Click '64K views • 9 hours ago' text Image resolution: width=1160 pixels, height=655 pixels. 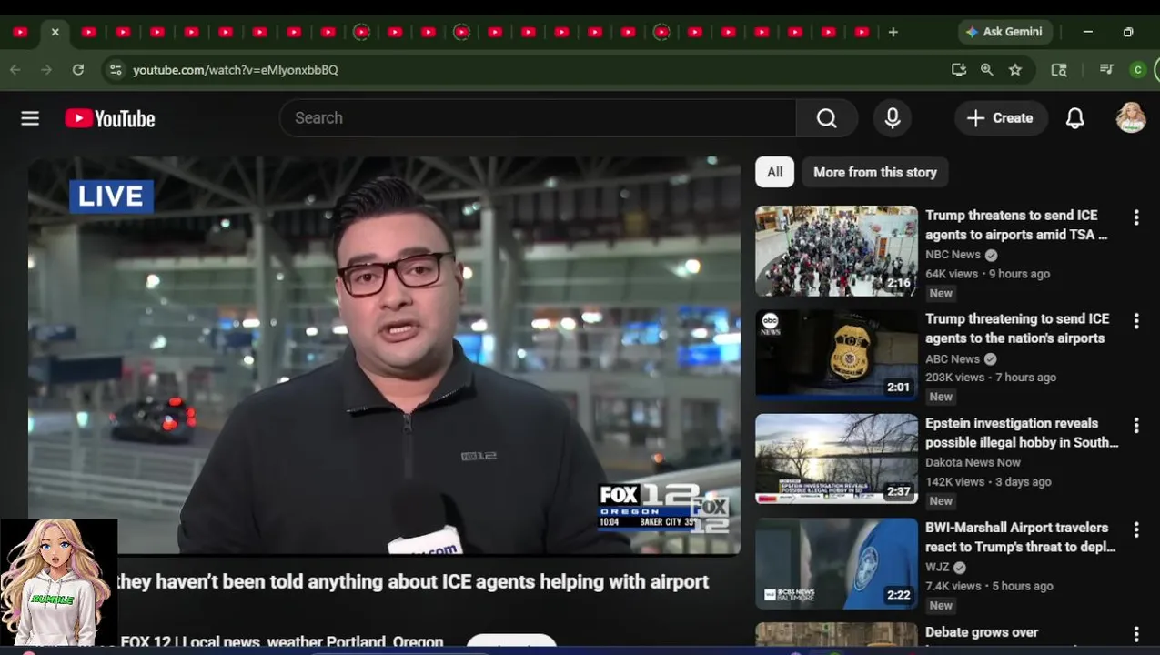pos(987,274)
